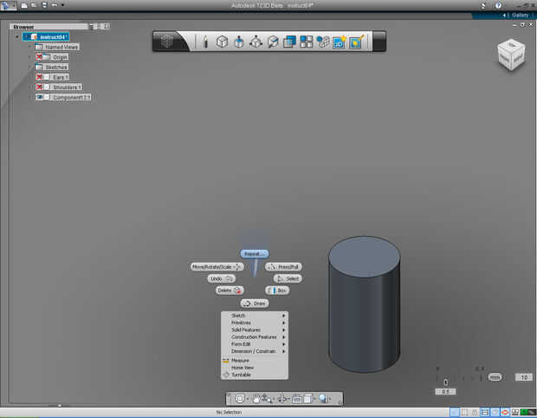Open the Gallery panel button
This screenshot has height=418, width=537.
tap(520, 15)
